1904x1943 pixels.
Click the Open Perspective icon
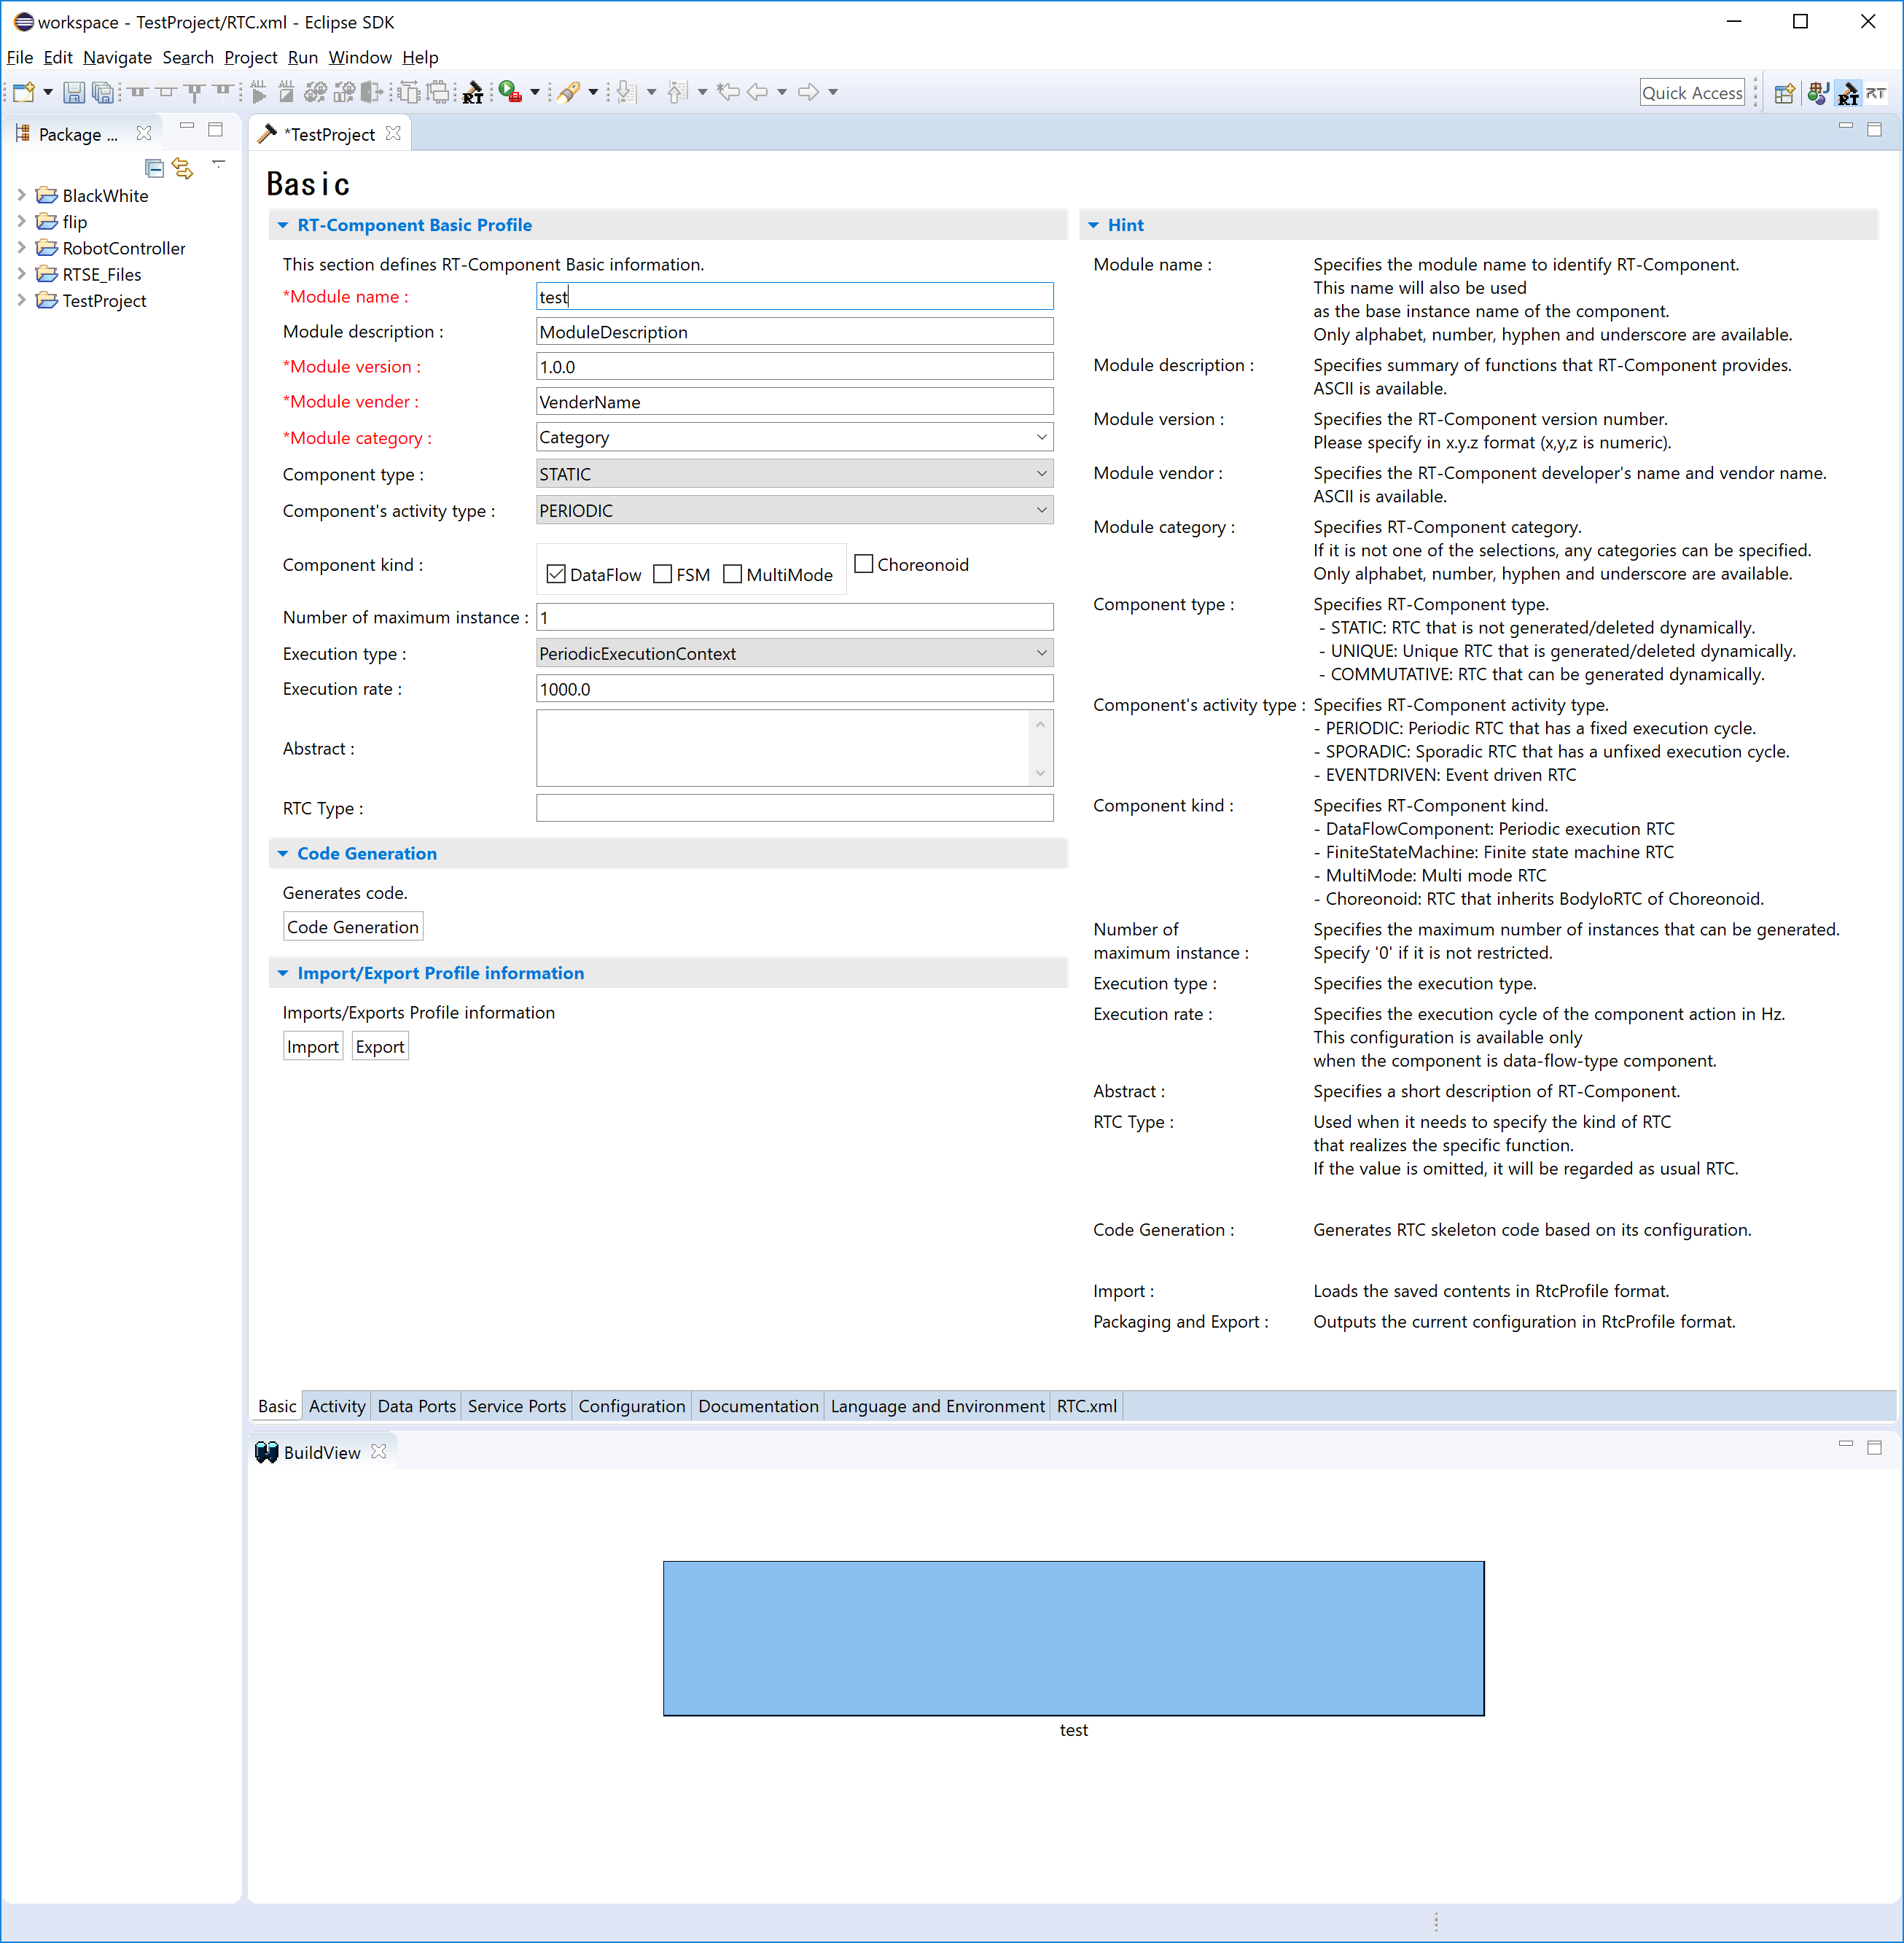[1784, 94]
